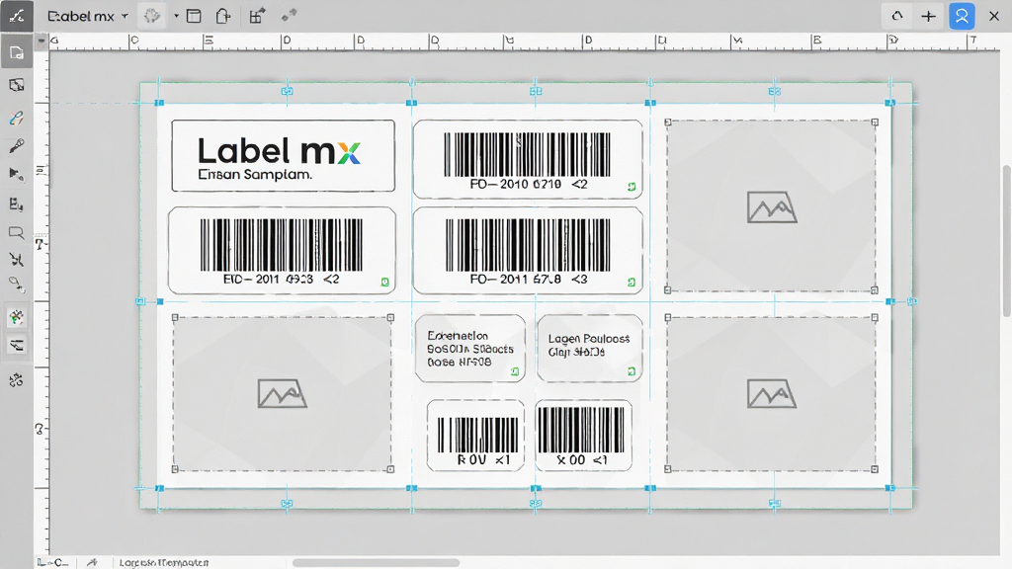
Task: Select the Label mx logo box on canvas
Action: (x=284, y=155)
